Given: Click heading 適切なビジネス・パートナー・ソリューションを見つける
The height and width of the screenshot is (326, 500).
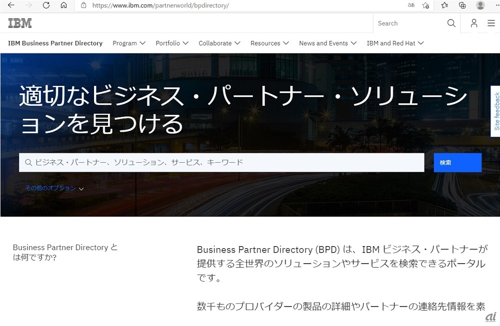Looking at the screenshot, I should coord(243,109).
